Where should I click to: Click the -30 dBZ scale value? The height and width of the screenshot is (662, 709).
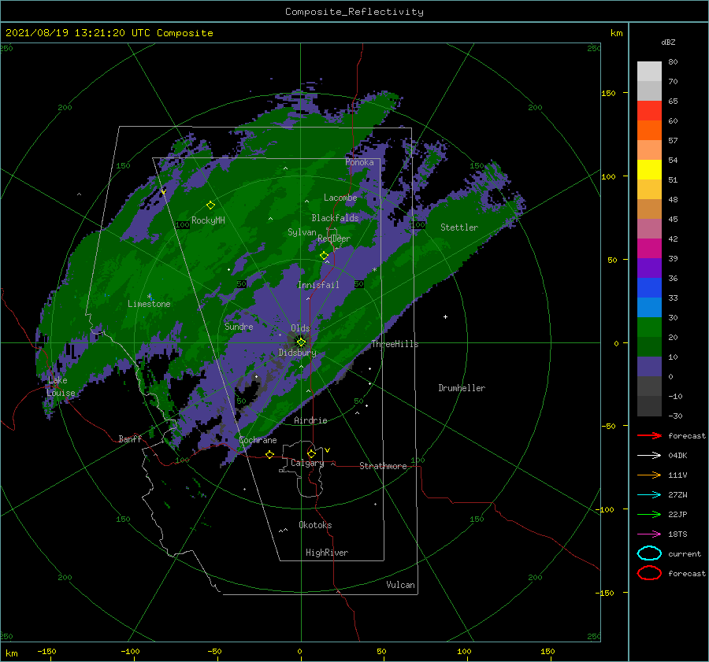[x=676, y=416]
